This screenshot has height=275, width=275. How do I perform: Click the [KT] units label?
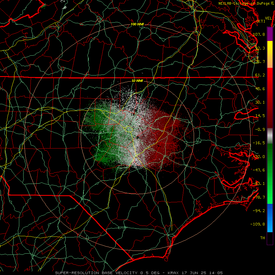(x=261, y=21)
